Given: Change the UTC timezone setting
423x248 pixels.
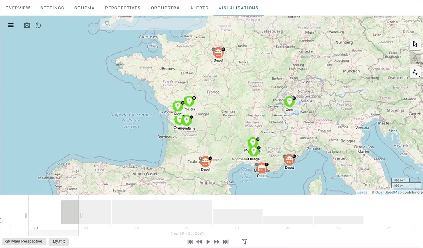Looking at the screenshot, I should [x=59, y=242].
